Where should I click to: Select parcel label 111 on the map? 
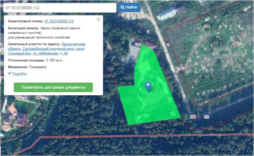pos(207,117)
